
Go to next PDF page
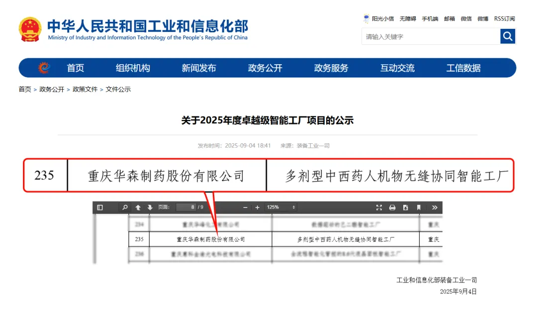pos(150,207)
